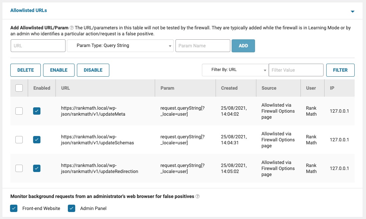
Task: Focus the URL input field
Action: (38, 46)
